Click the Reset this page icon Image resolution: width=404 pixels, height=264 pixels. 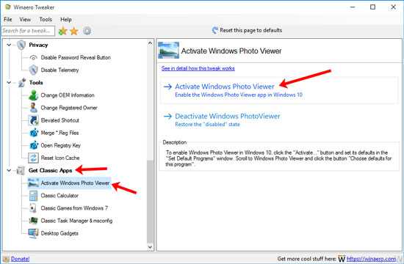click(215, 30)
